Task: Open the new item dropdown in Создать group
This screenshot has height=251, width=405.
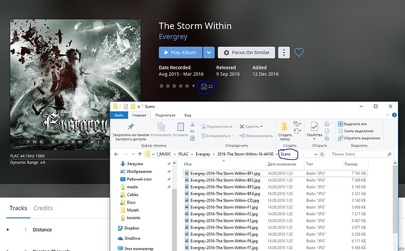Action: point(297,124)
